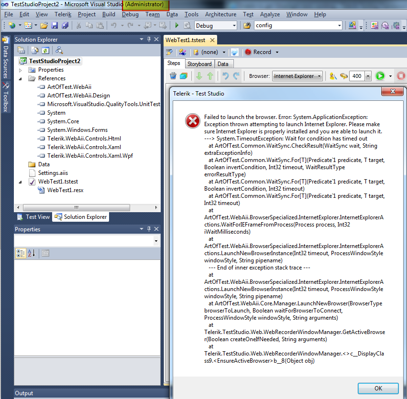This screenshot has width=407, height=399.
Task: Select Telerik.WebAii.Controls.Xaml.Wpf reference
Action: (x=90, y=156)
